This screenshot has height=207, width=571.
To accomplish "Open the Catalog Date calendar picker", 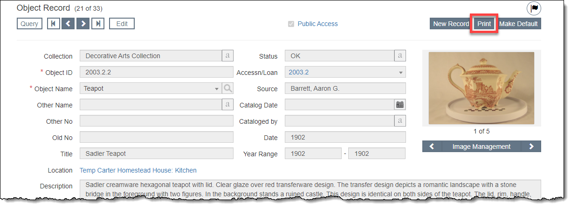I will [x=399, y=105].
